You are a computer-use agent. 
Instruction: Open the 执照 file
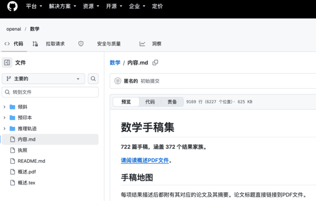[x=22, y=150]
